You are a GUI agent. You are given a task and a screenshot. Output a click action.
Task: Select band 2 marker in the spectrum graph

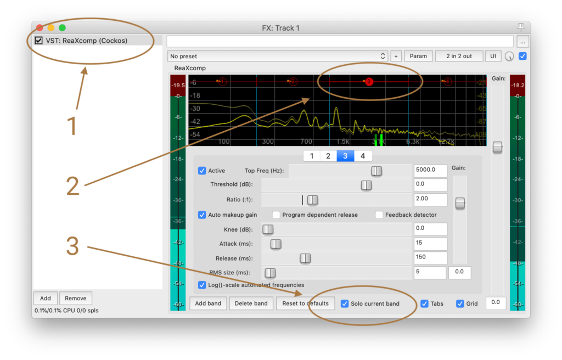[x=293, y=82]
